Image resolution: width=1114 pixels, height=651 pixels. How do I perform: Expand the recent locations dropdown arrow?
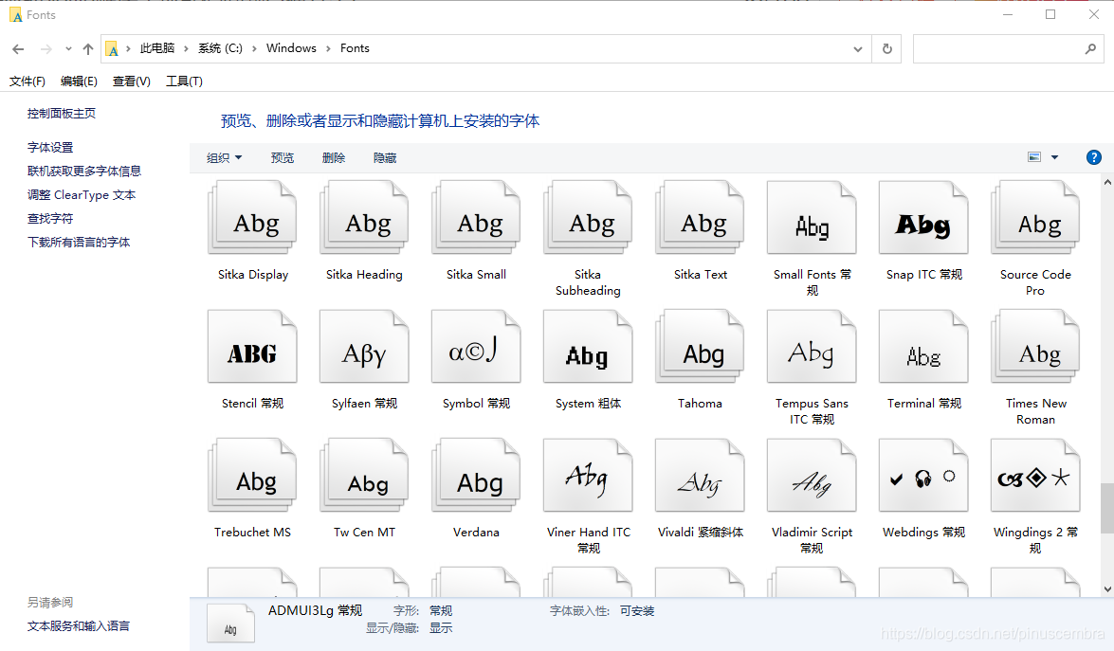pos(68,49)
